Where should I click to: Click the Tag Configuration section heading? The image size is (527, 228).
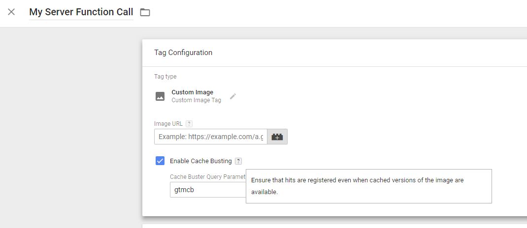183,53
